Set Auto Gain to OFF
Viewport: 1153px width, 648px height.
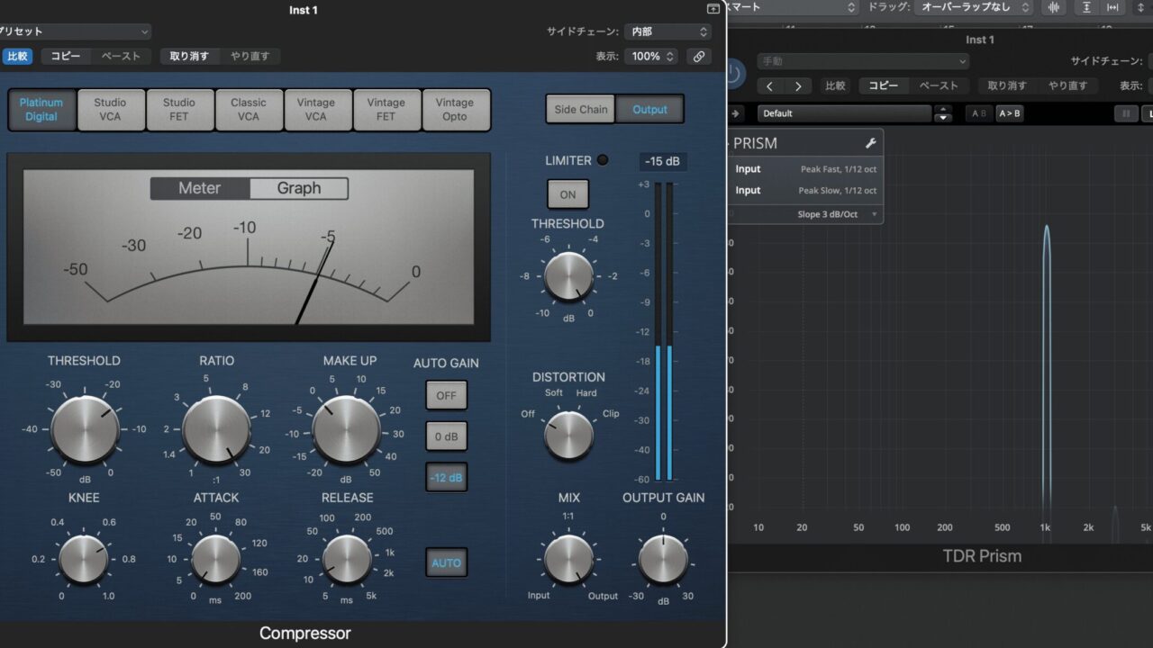point(446,395)
